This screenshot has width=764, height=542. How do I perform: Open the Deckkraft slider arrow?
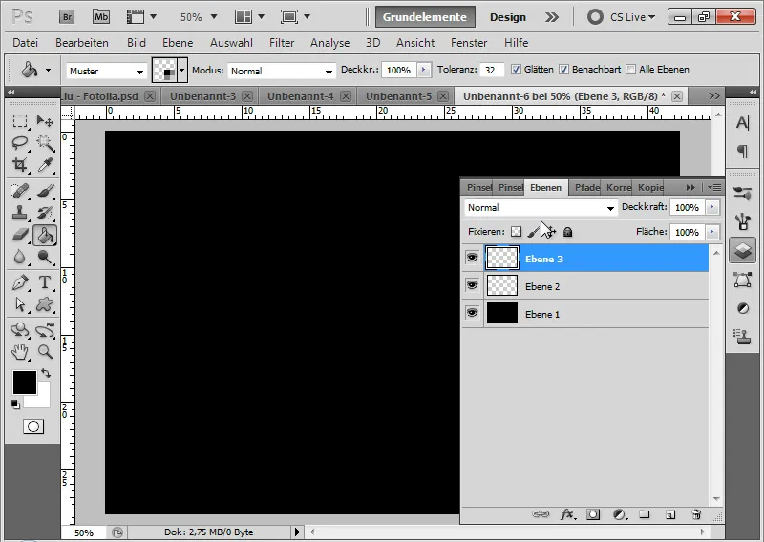pyautogui.click(x=711, y=207)
